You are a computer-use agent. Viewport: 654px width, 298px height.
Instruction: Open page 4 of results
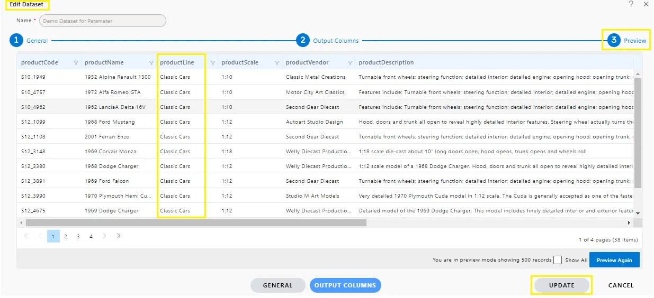[91, 236]
